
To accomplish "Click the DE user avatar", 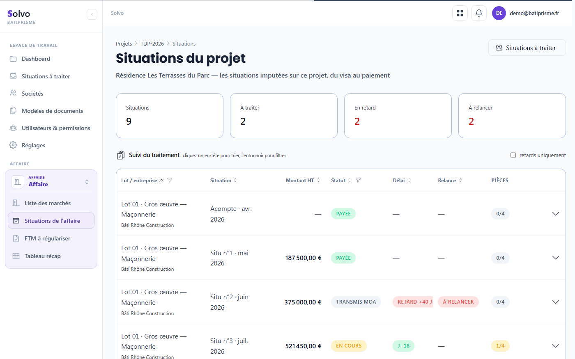I will [499, 13].
